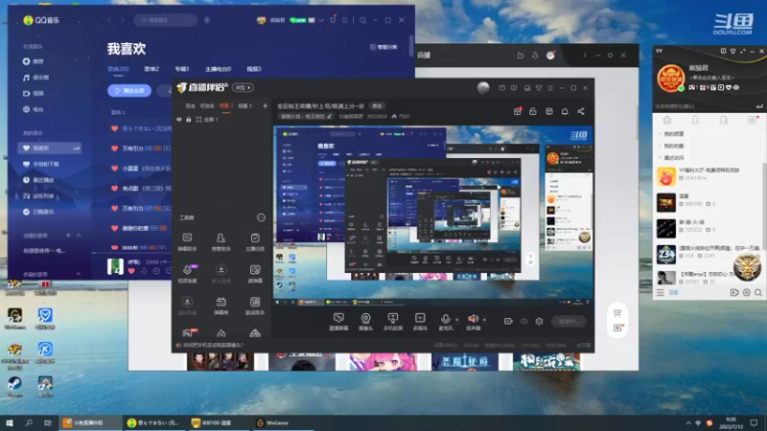Switch to the 专辑1 tab in QQ Music
767x431 pixels.
(182, 69)
